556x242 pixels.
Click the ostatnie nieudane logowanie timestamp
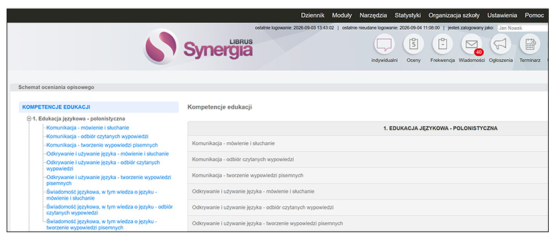click(x=391, y=28)
